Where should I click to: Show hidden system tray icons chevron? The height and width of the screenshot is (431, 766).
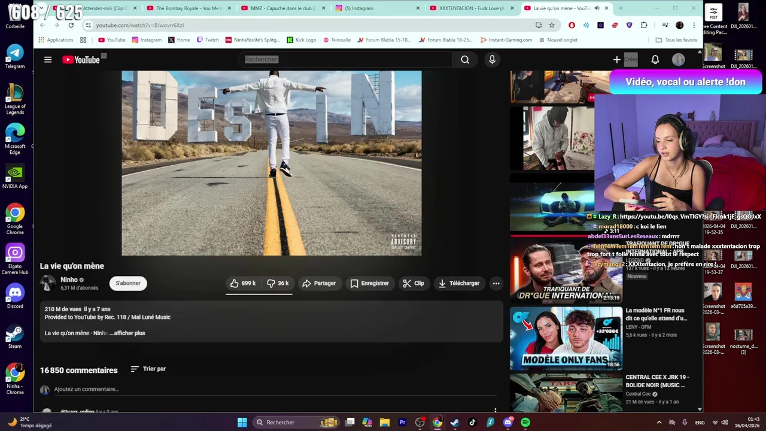(659, 423)
